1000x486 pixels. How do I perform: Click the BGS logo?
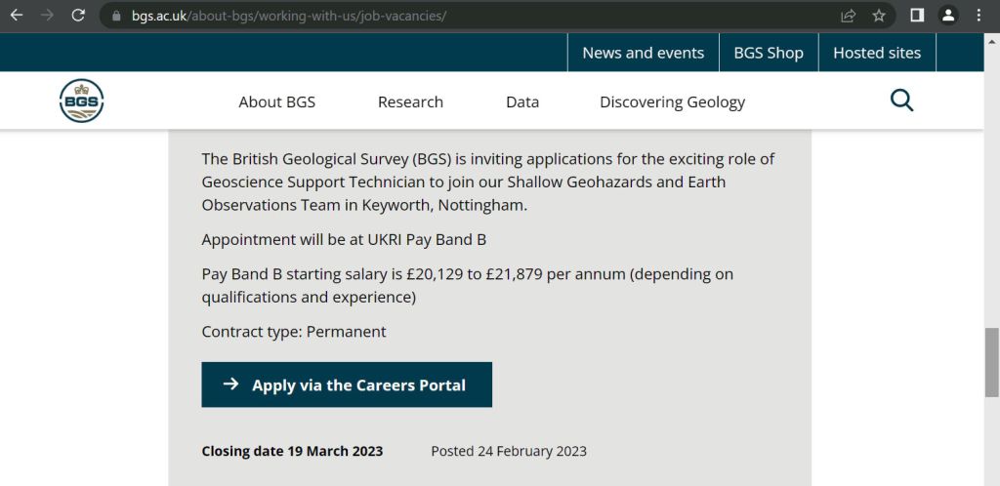point(81,101)
